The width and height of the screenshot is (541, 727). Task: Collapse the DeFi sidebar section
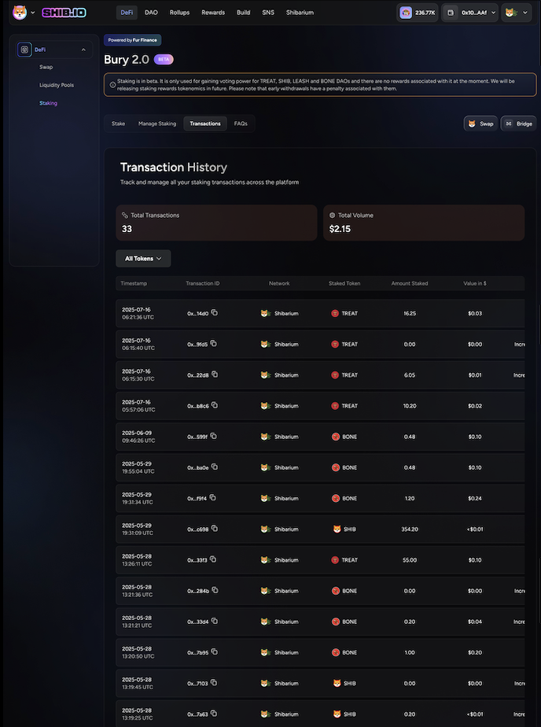83,50
